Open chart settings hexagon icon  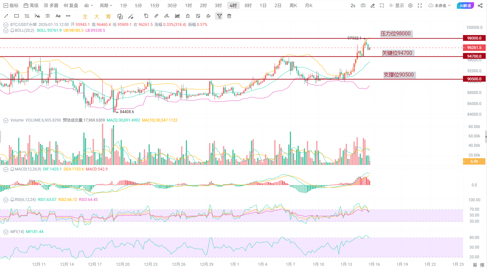[410, 6]
